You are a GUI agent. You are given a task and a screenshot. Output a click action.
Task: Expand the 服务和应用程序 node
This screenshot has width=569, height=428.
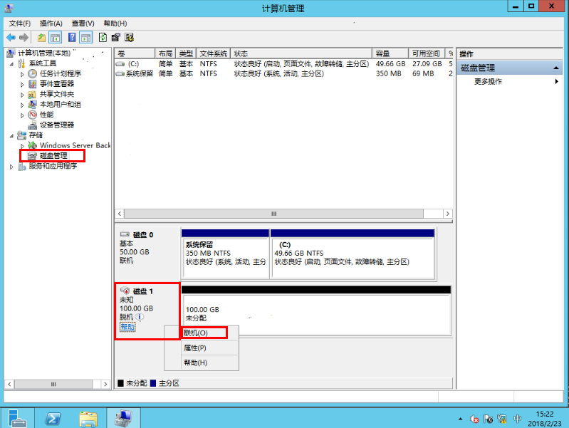pos(11,167)
